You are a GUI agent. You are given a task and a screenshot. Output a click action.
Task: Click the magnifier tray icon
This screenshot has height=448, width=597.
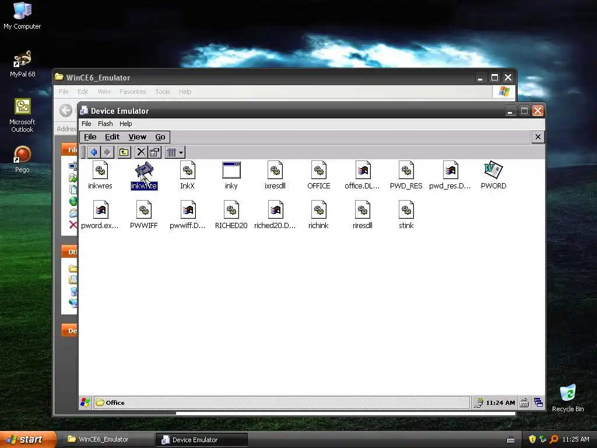(554, 439)
